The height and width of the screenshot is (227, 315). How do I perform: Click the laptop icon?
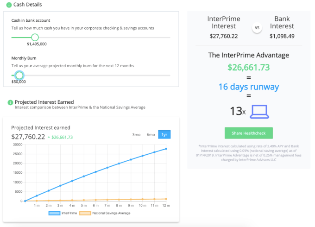point(259,111)
